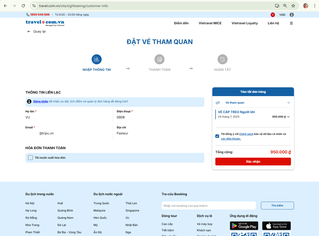The image size is (319, 236).
Task: Click the booking code search field
Action: (209, 206)
